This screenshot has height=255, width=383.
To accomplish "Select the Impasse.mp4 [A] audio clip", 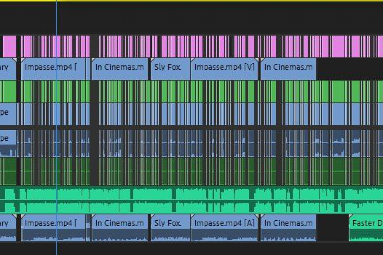I will tap(224, 228).
